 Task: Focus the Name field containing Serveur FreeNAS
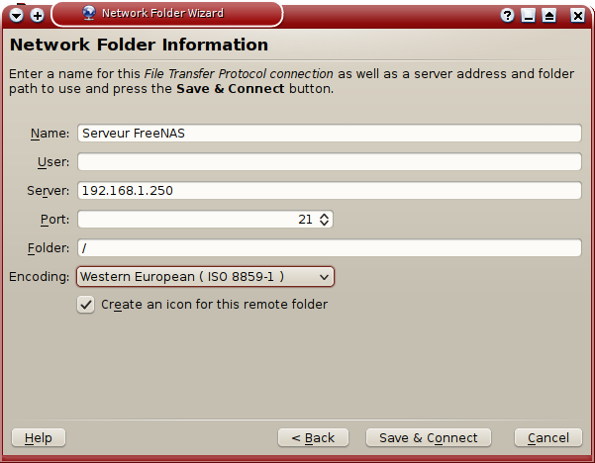click(329, 134)
